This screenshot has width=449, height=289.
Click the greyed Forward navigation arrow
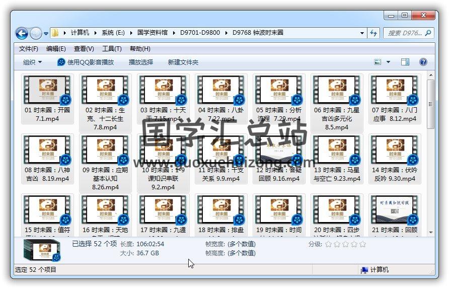[x=36, y=34]
